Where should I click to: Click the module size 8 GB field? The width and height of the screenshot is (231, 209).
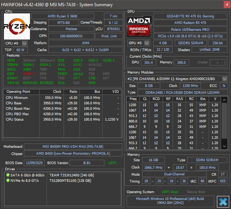click(149, 86)
